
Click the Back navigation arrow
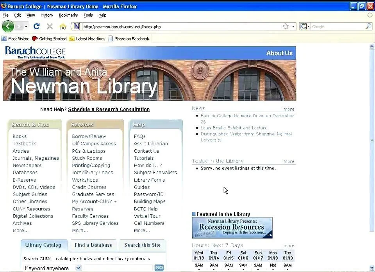pyautogui.click(x=8, y=26)
